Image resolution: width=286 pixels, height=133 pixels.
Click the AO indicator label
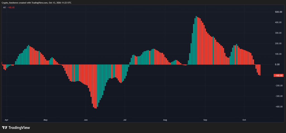click(x=4, y=8)
